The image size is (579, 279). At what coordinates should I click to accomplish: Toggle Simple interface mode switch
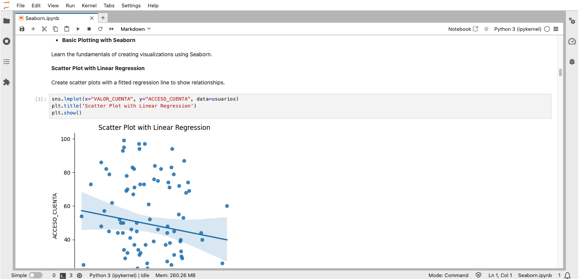pos(35,275)
